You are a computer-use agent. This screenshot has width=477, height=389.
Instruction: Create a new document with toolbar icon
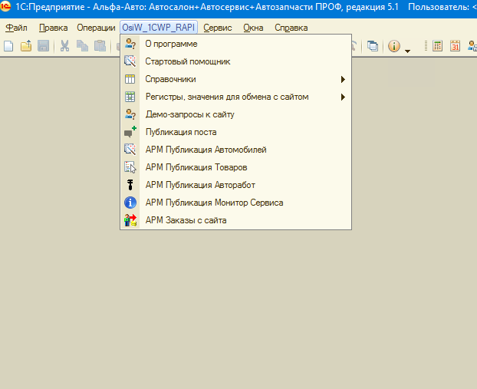(8, 46)
